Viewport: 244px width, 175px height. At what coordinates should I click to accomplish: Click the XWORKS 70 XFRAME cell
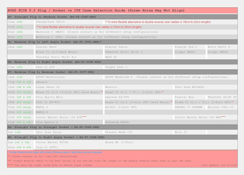click(188, 107)
